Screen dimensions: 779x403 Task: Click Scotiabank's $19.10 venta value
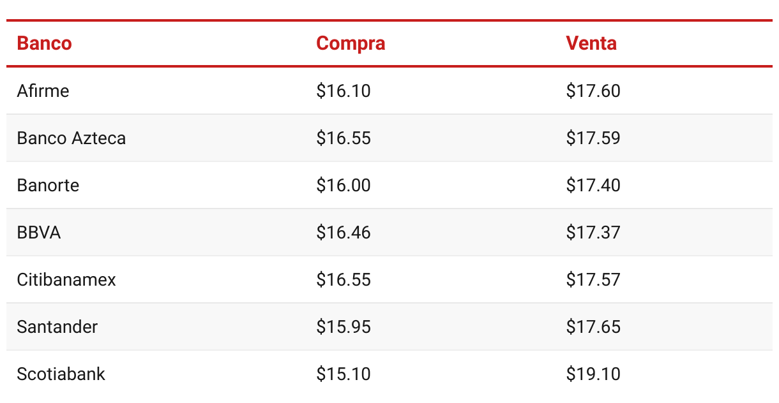click(x=593, y=374)
